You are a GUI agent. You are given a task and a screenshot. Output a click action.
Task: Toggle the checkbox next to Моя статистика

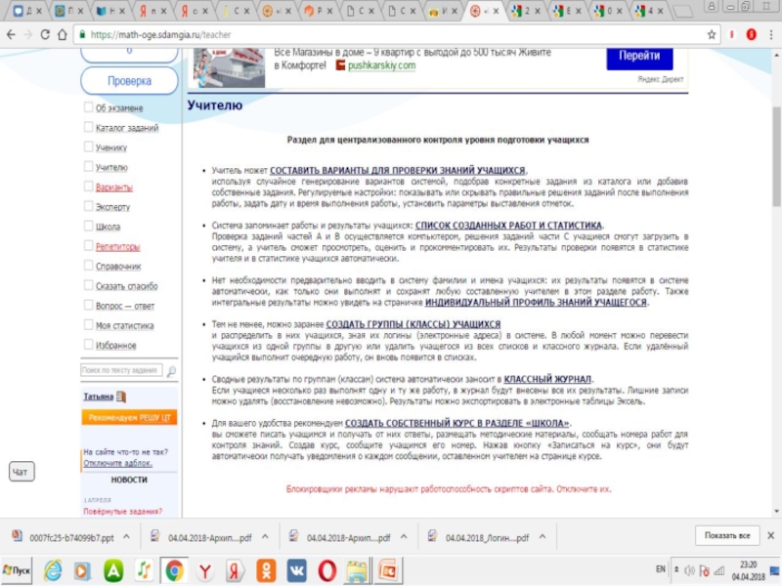[x=89, y=324]
